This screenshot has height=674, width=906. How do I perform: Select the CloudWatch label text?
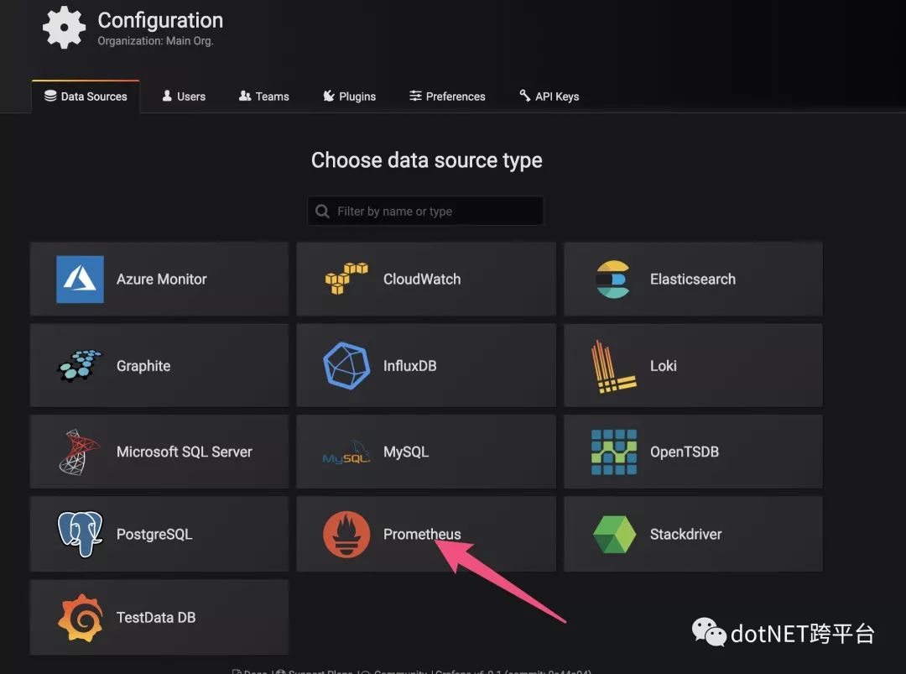coord(422,280)
